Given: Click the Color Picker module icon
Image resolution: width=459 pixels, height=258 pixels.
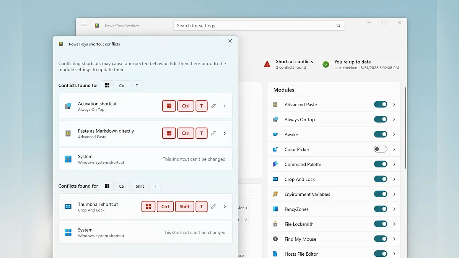Looking at the screenshot, I should point(275,149).
